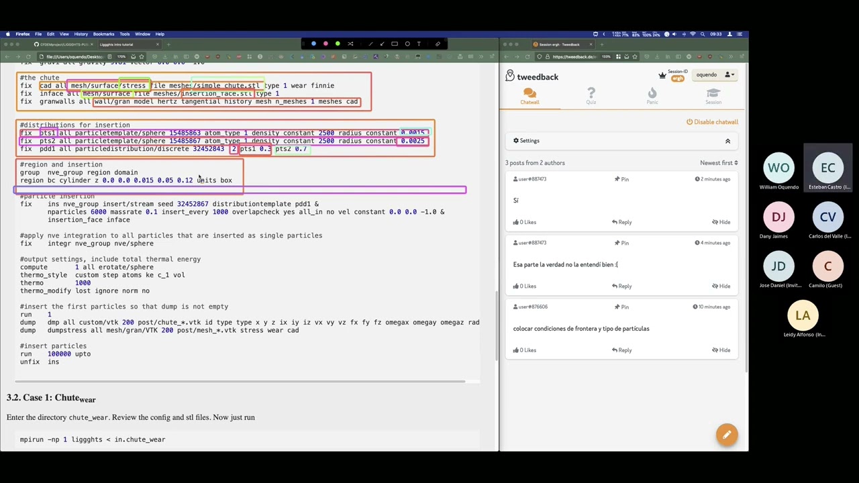Viewport: 859px width, 483px height.
Task: Click the orange pencil compose button
Action: (x=726, y=435)
